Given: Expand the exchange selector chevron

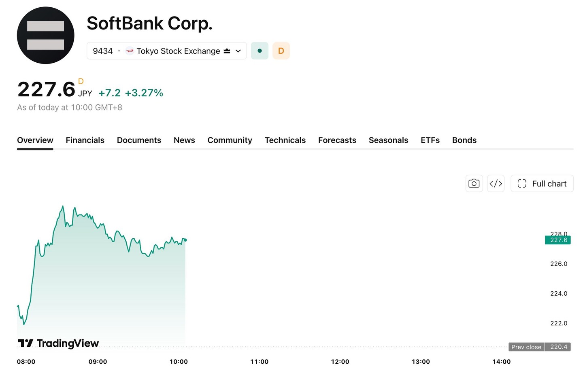Looking at the screenshot, I should (238, 51).
